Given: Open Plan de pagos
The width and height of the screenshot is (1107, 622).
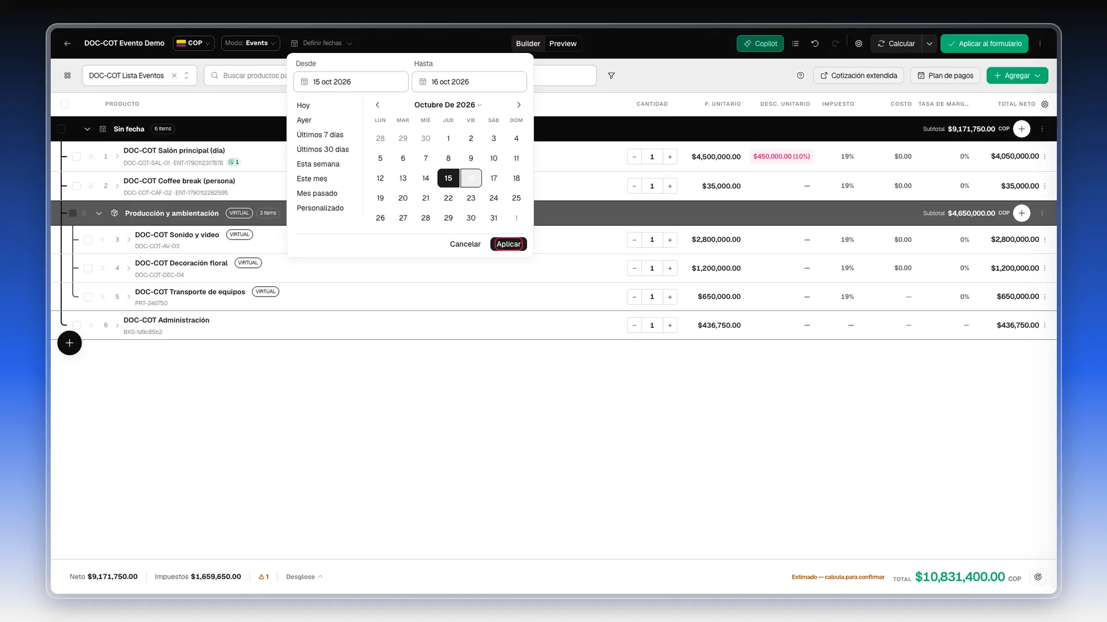Looking at the screenshot, I should pyautogui.click(x=945, y=75).
